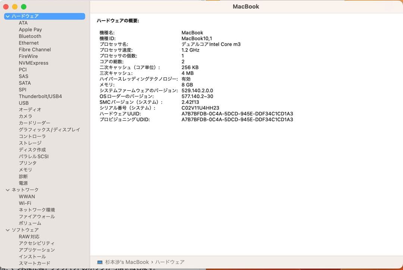This screenshot has height=270, width=403.
Task: Click ハードウェア in the bottom path bar
Action: 170,262
